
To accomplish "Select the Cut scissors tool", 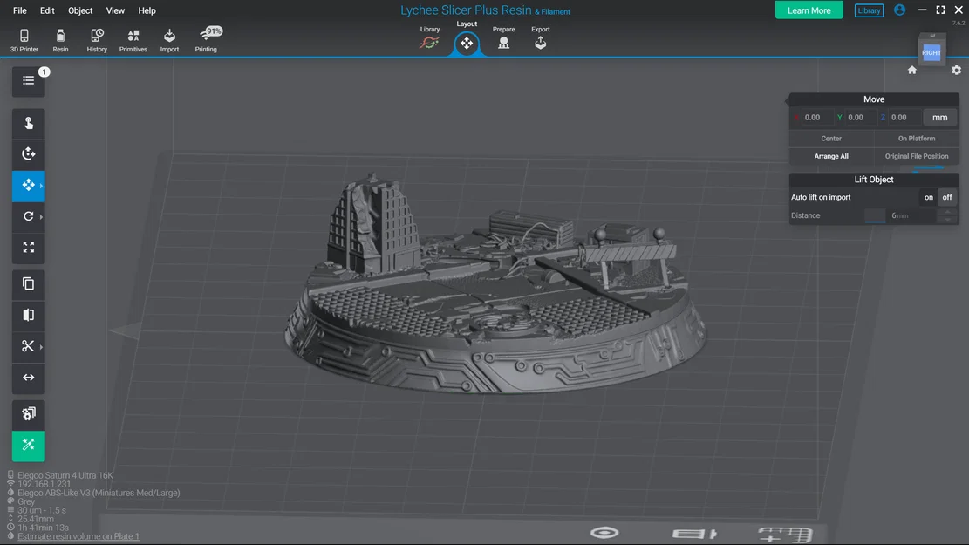I will point(29,346).
